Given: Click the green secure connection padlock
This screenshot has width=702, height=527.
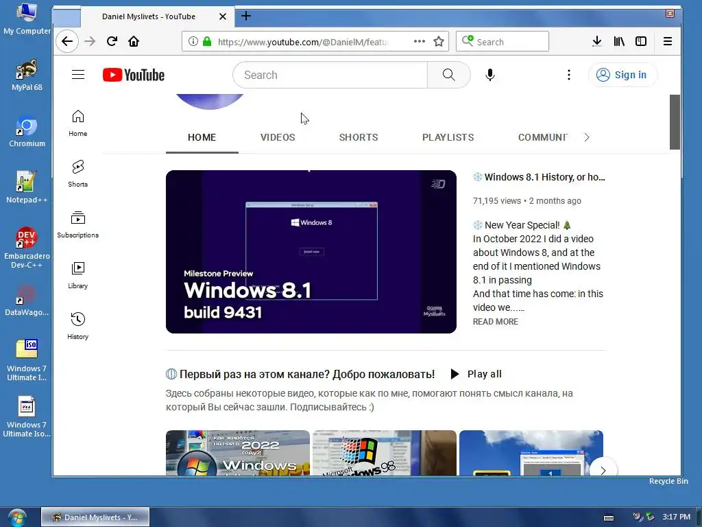Looking at the screenshot, I should coord(207,42).
